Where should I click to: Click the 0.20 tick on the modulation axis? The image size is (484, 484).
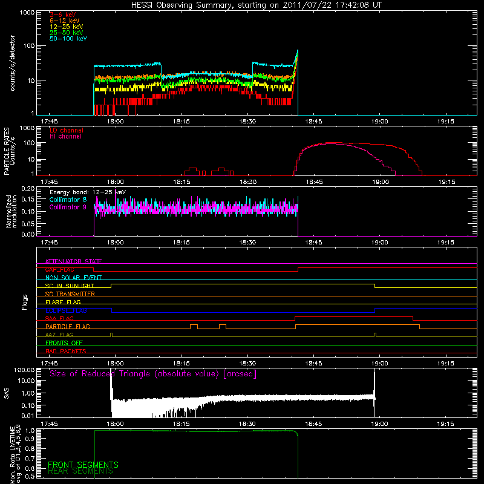pos(28,188)
